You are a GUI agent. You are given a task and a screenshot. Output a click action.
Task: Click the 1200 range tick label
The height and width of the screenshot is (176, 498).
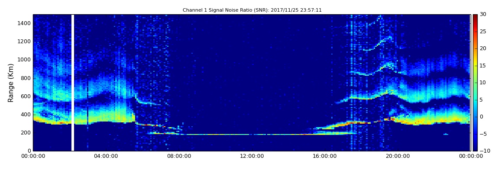[24, 42]
